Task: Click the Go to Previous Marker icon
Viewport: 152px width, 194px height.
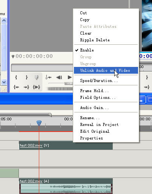Action: pyautogui.click(x=48, y=77)
